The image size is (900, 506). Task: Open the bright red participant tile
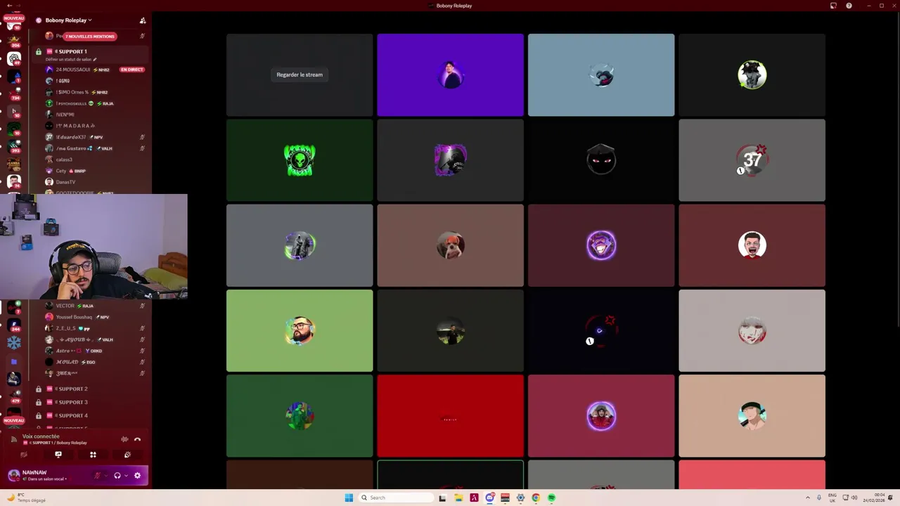tap(450, 416)
